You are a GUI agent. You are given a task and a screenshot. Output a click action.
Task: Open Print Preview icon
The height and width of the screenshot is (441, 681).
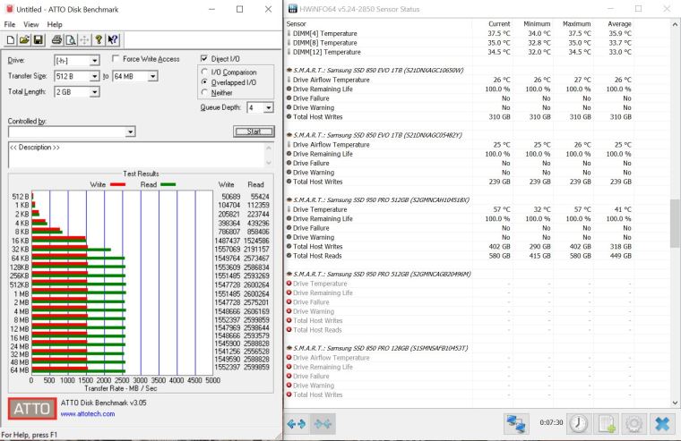[x=71, y=40]
